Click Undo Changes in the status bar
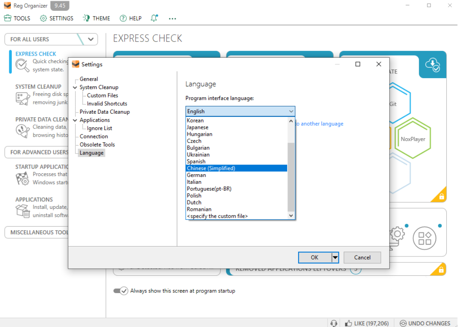The width and height of the screenshot is (458, 327). pyautogui.click(x=424, y=323)
